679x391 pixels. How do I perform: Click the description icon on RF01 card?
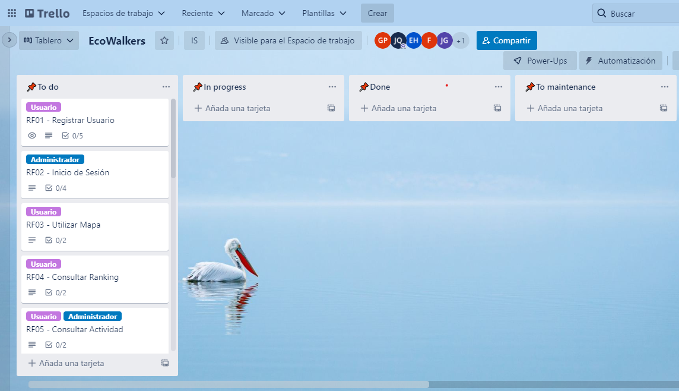tap(49, 135)
